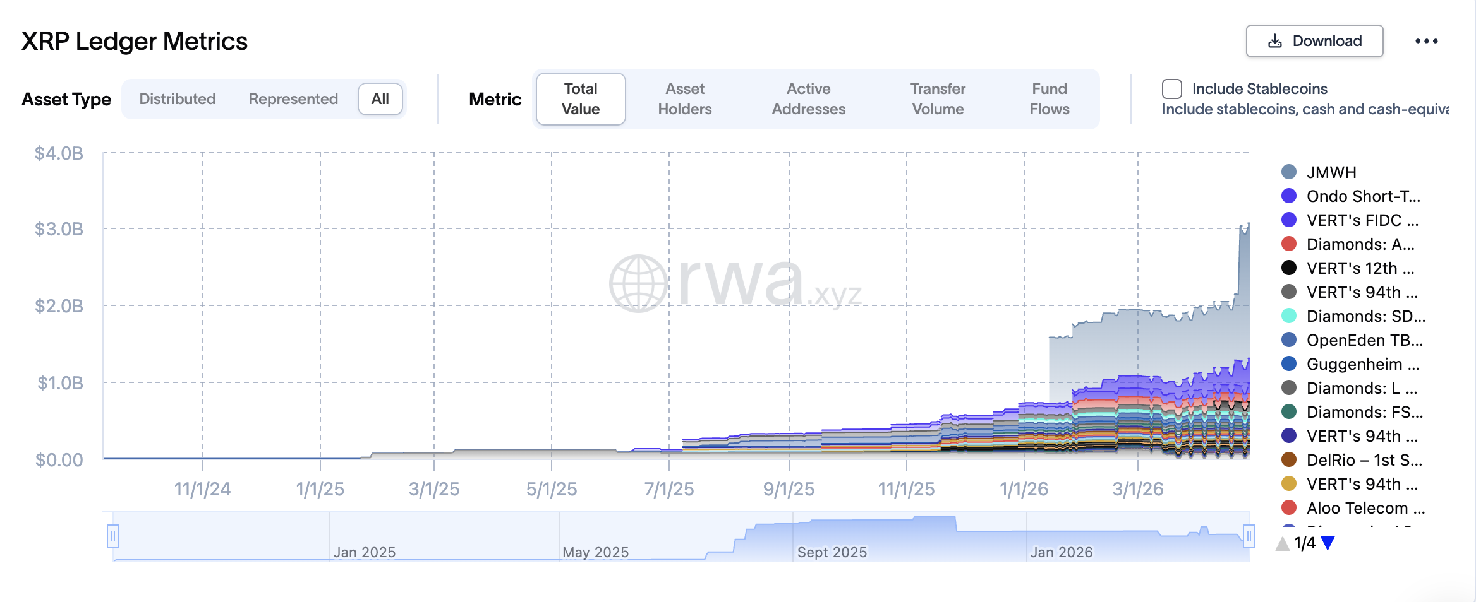Toggle the Ondo Short-T... legend dot
The height and width of the screenshot is (602, 1476).
1289,196
